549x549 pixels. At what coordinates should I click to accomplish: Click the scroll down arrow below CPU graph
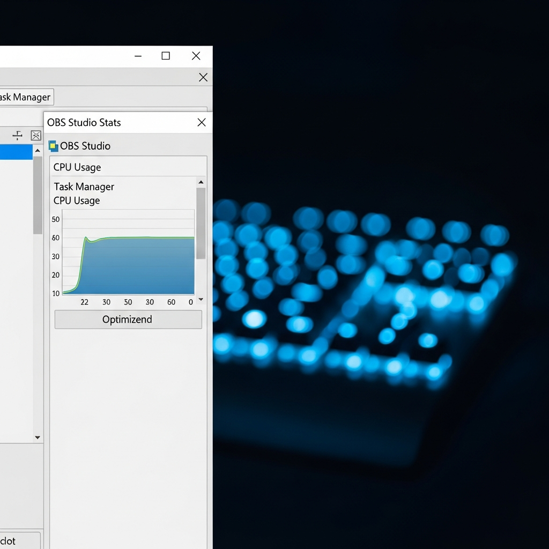point(201,299)
